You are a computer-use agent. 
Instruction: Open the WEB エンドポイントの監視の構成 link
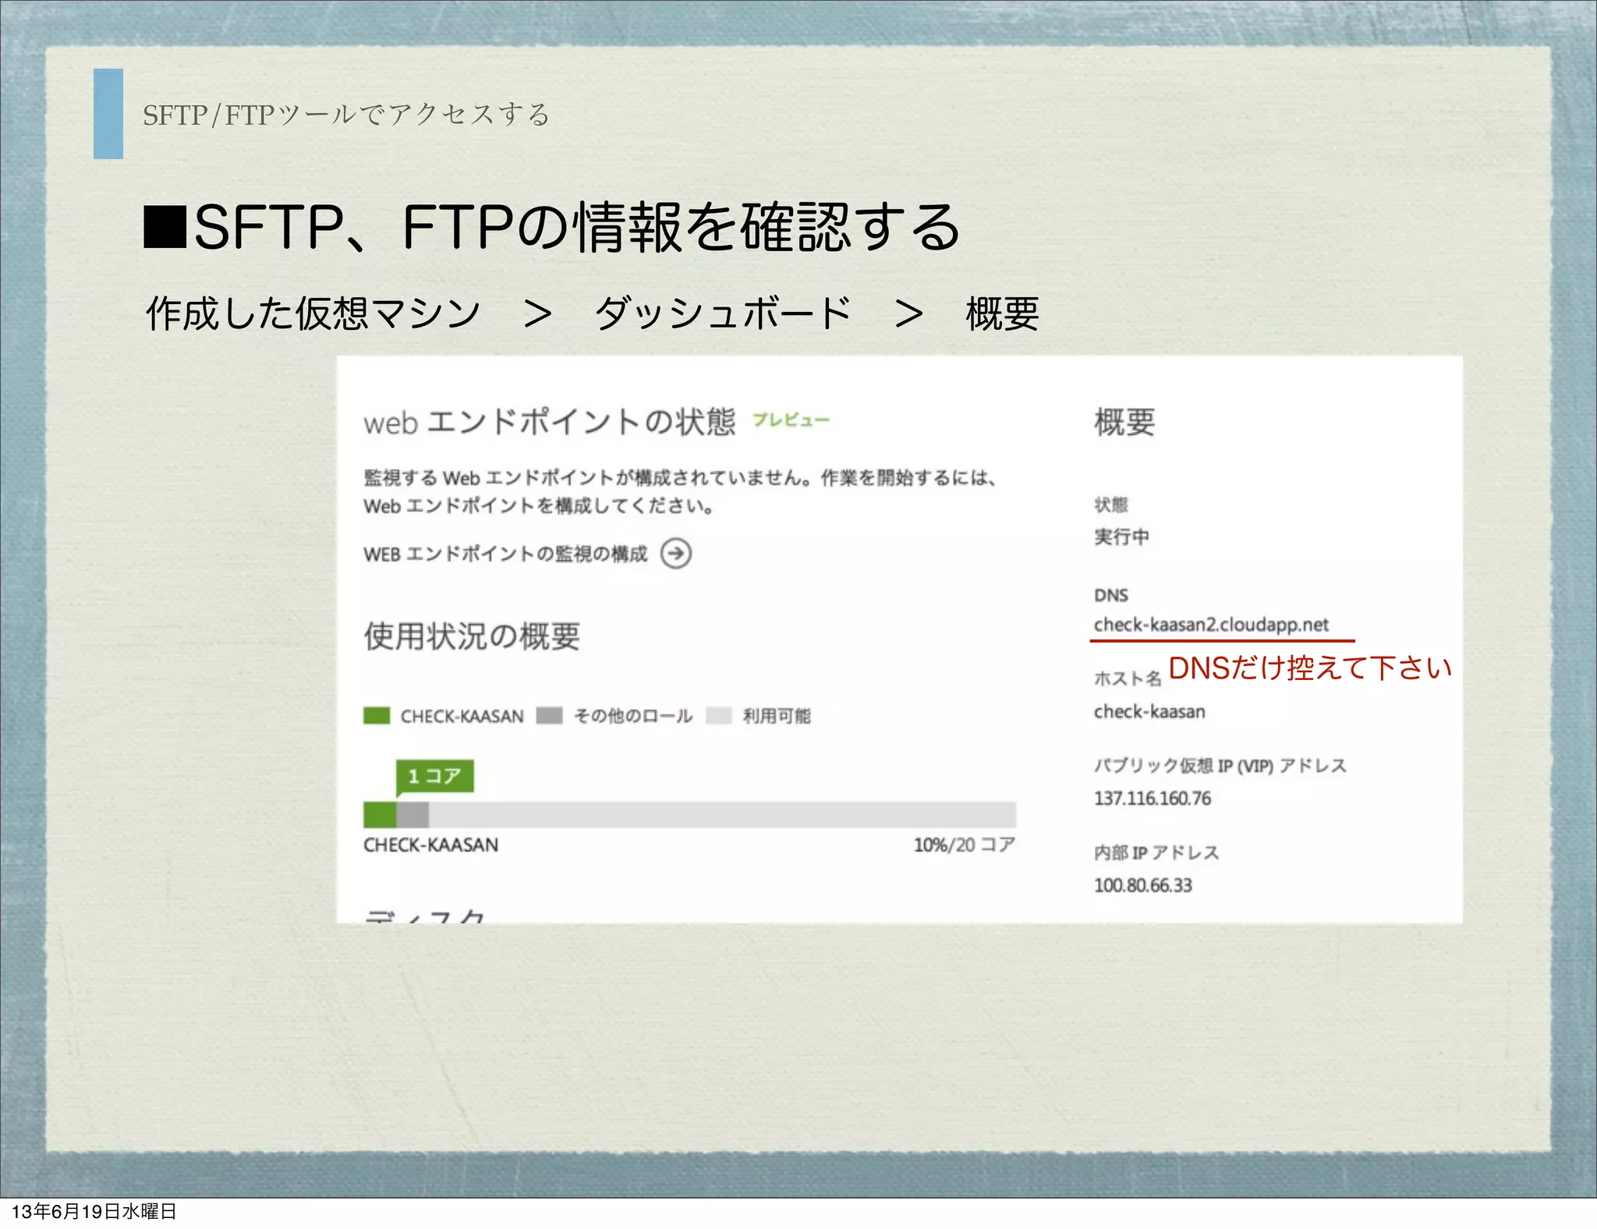[x=505, y=554]
